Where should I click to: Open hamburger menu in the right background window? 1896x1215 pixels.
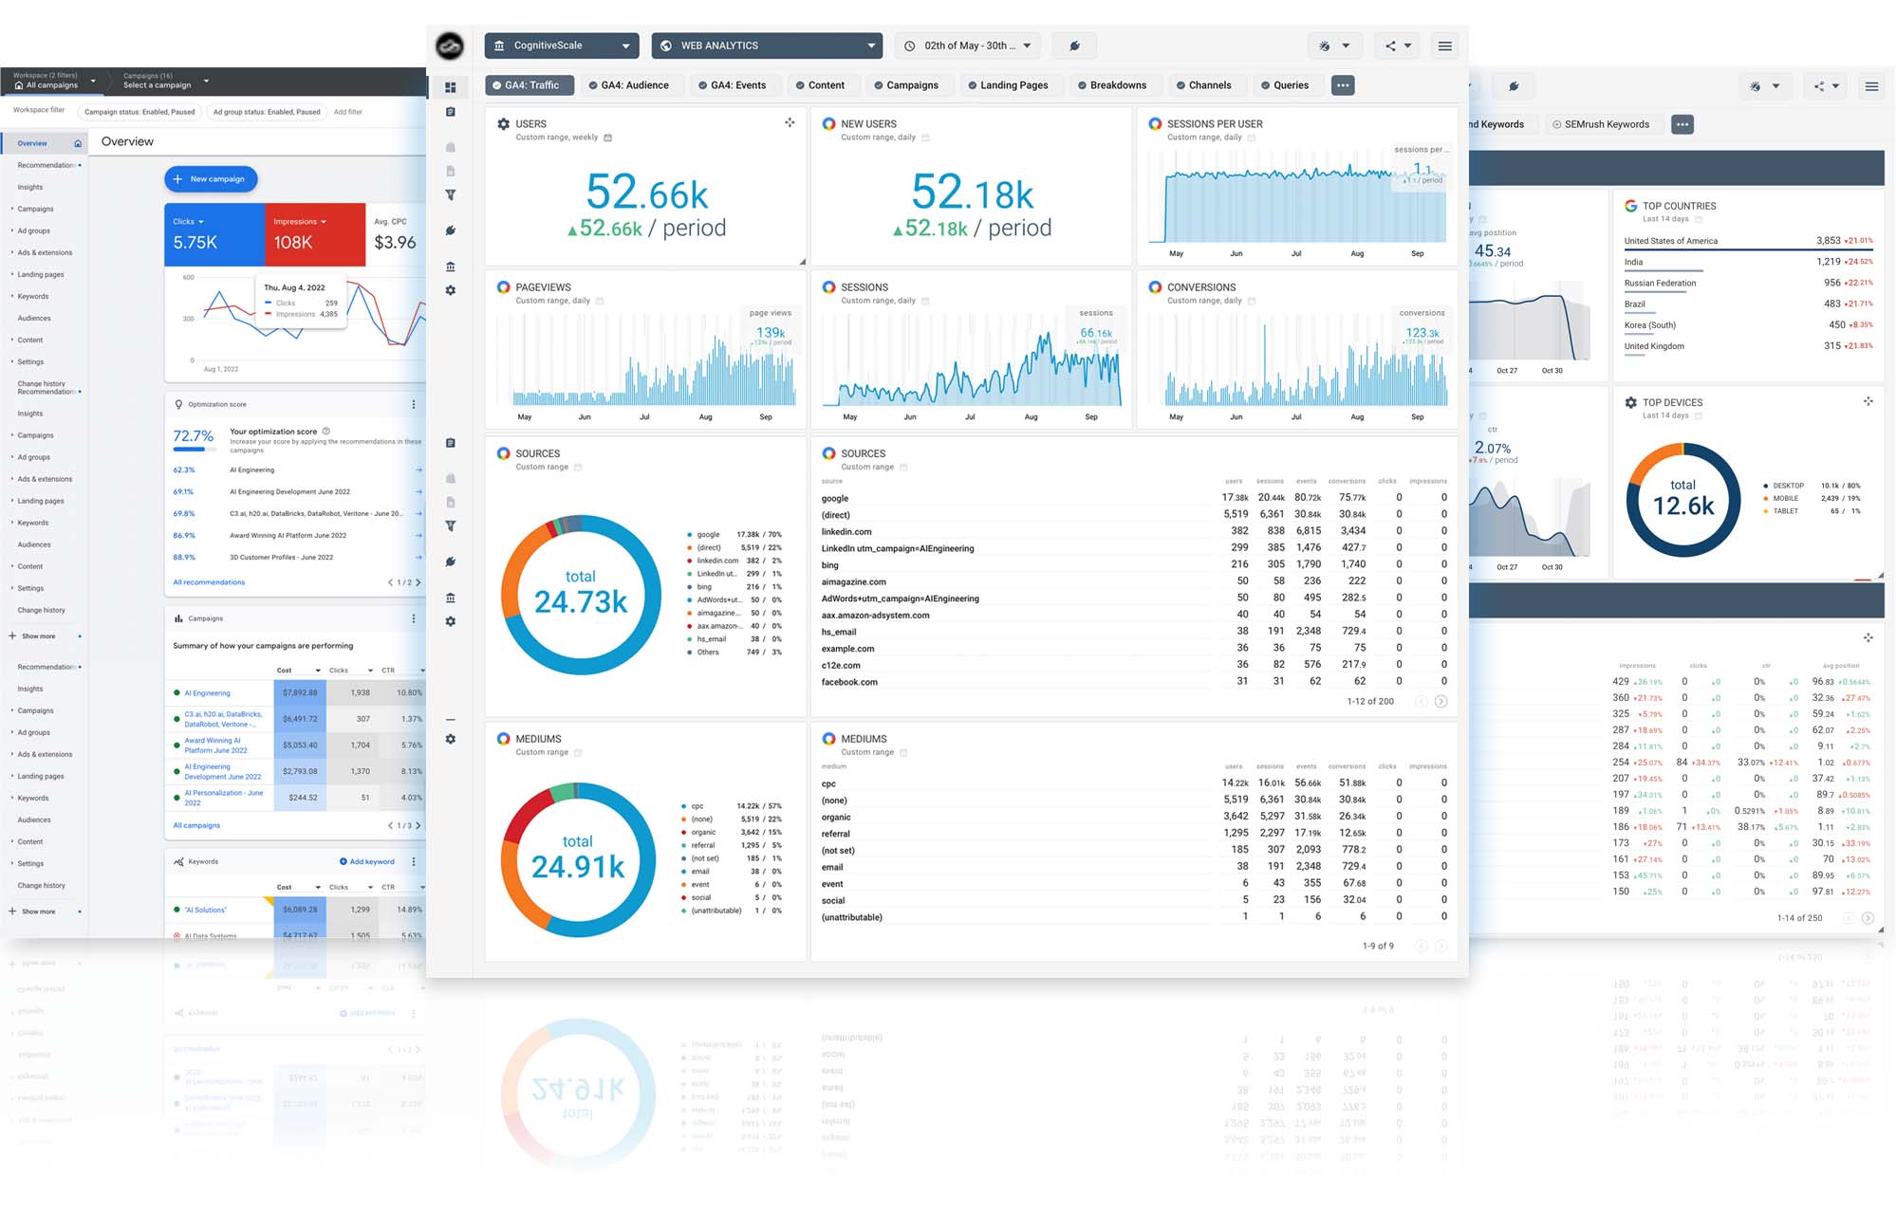[x=1871, y=86]
